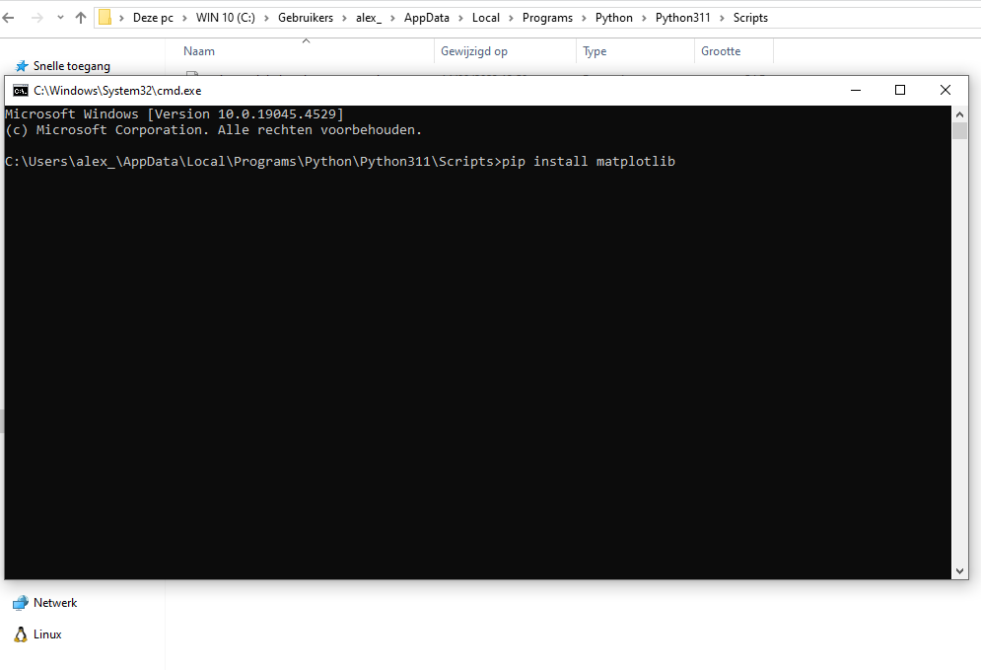Select 'AppData' breadcrumb

(427, 18)
